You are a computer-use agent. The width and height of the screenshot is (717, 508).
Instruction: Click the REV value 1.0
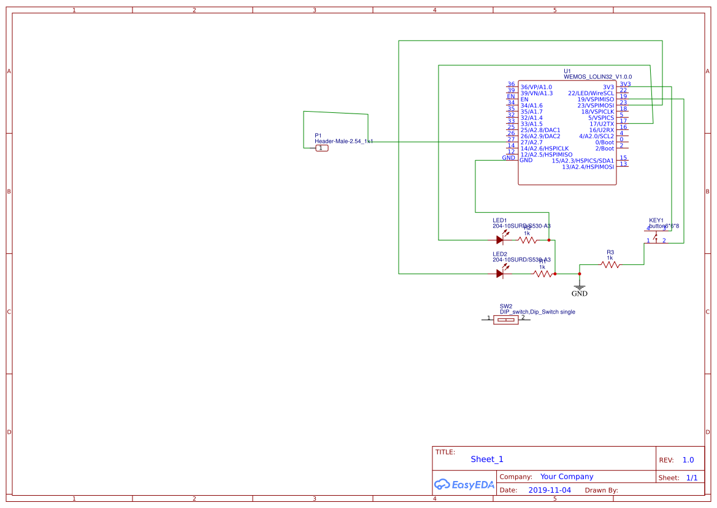tap(688, 460)
